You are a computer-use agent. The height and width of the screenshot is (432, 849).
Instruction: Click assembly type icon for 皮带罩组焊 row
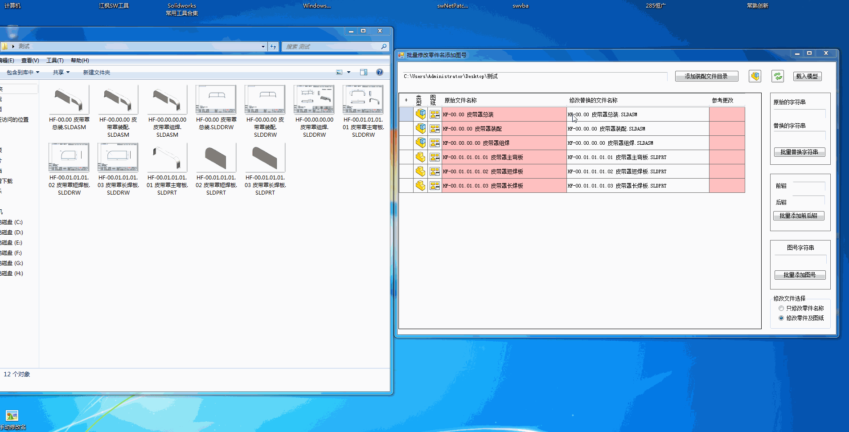tap(420, 143)
